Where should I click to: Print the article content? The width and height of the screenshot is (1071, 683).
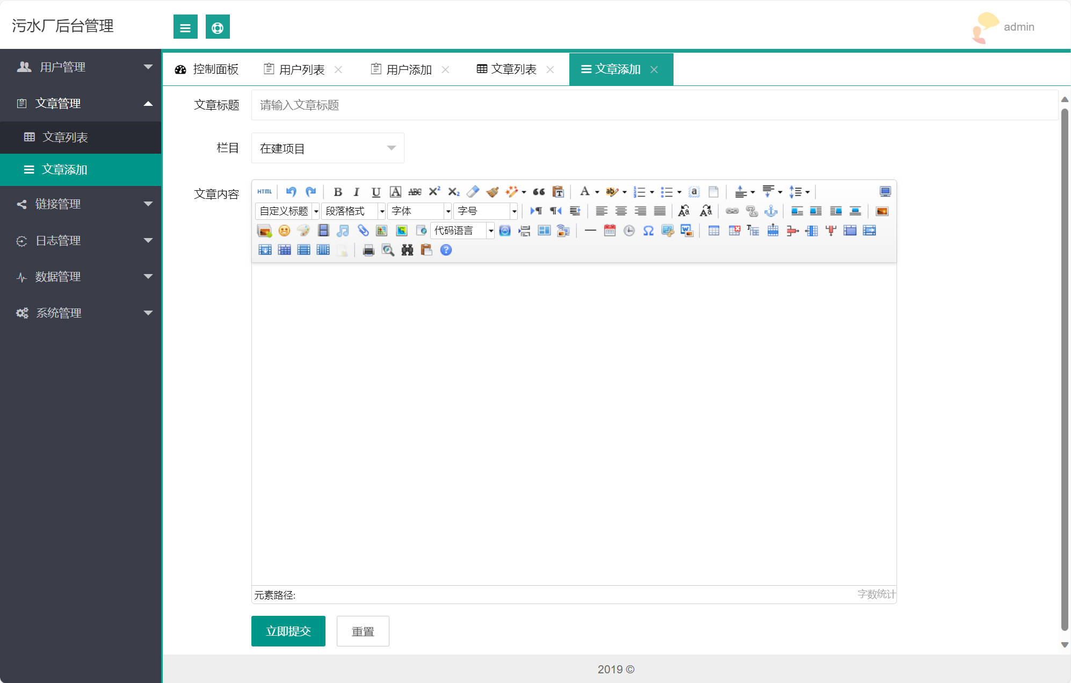[367, 250]
